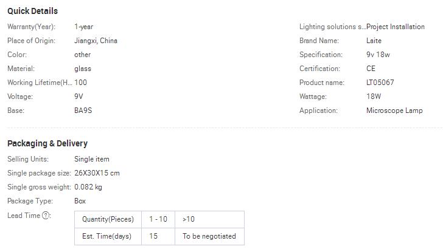Click the >10 quantity cell
Viewport: 443px width, 252px height.
click(x=189, y=219)
